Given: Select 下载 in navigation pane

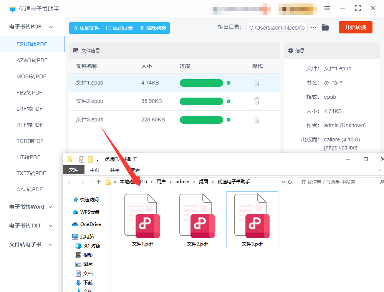Looking at the screenshot, I should coord(84,283).
